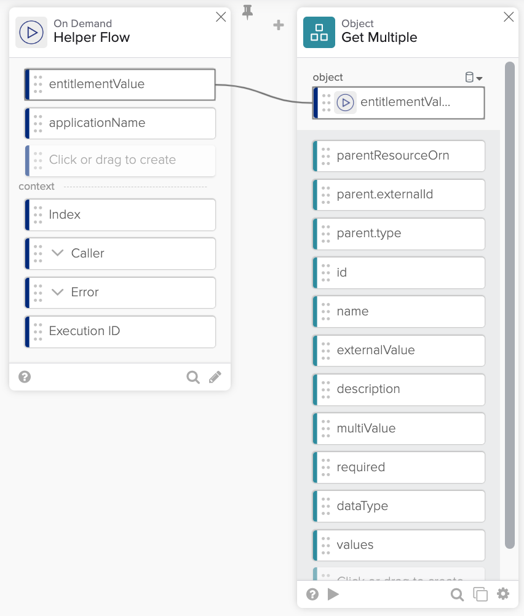Select the Index context field
The image size is (524, 616).
tap(120, 215)
